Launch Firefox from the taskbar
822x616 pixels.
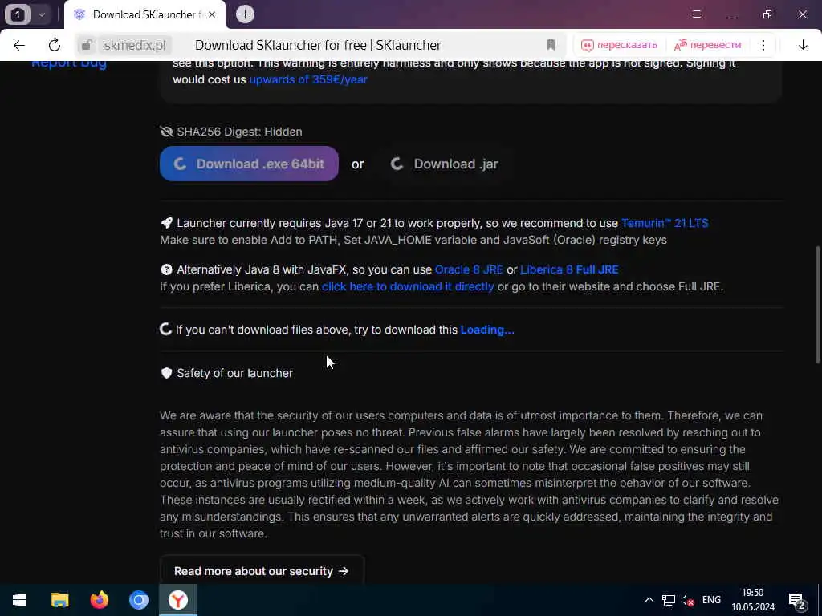(x=99, y=600)
